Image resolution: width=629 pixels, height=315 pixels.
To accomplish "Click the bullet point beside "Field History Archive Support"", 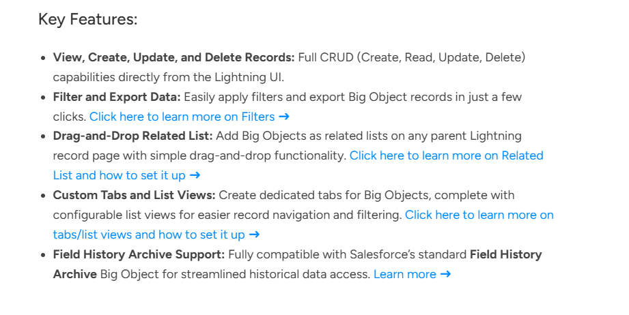I will tap(44, 255).
